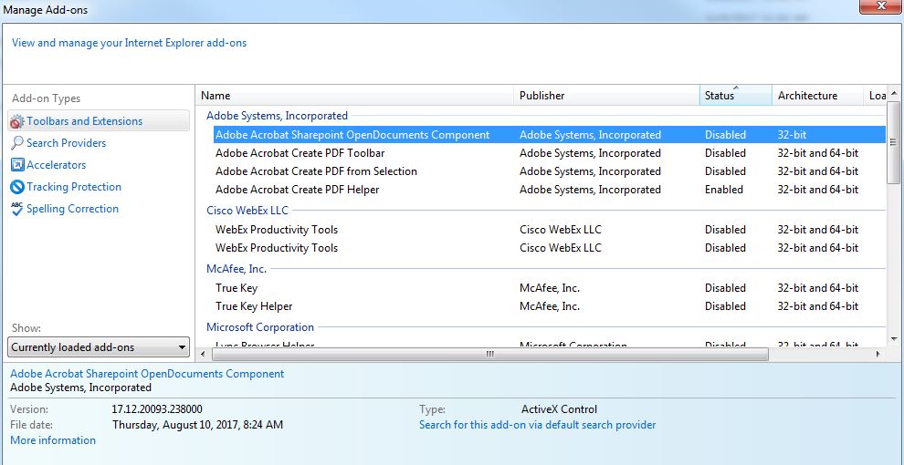Click the horizontal scrollbar left arrow
The image size is (904, 465).
tap(205, 354)
